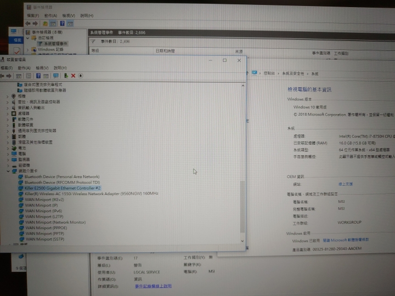Open 閱讀 Microsoft 軟體授權條款 link
The height and width of the screenshot is (296, 395).
(x=346, y=240)
